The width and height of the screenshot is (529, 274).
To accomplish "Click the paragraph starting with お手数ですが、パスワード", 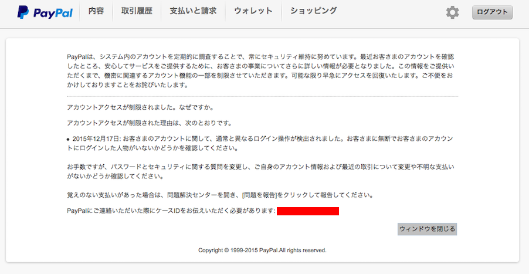I will [261, 172].
